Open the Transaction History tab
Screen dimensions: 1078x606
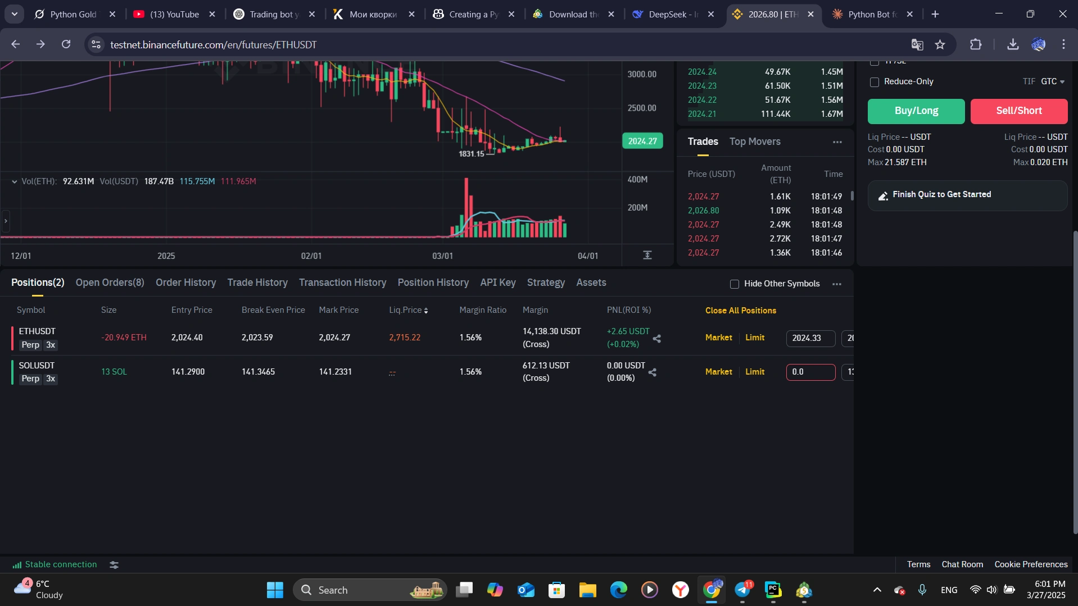click(x=343, y=283)
